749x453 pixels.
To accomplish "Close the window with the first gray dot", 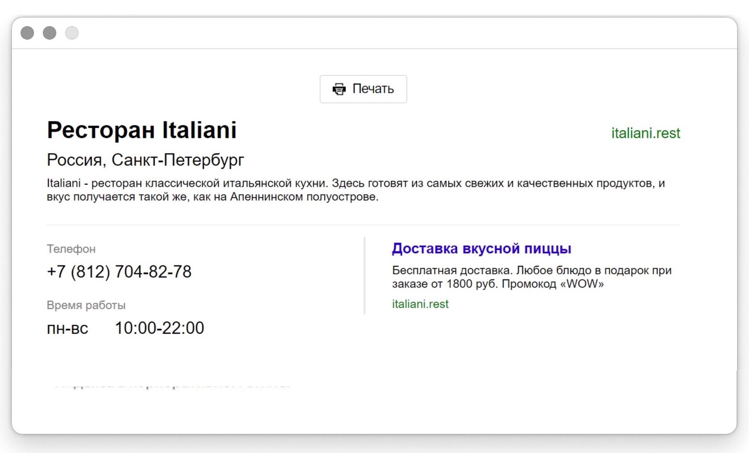I will pos(27,33).
